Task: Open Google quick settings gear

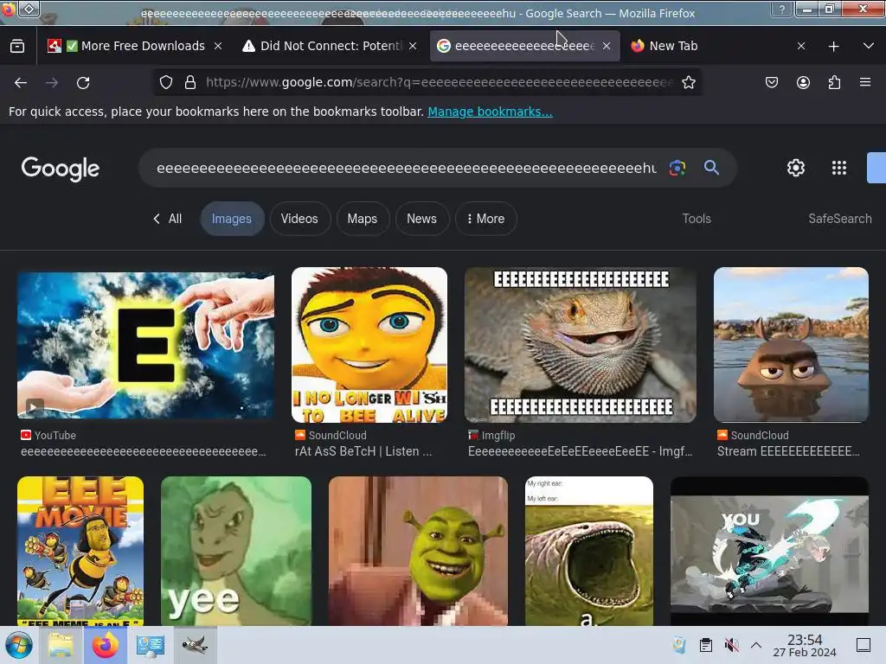Action: point(796,168)
